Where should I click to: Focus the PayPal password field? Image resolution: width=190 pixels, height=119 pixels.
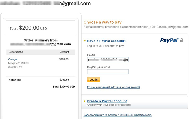click(x=108, y=72)
